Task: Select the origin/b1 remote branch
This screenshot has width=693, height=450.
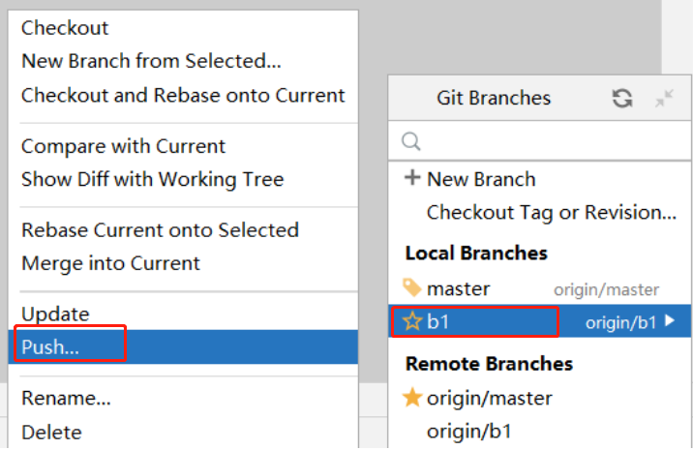Action: 468,432
